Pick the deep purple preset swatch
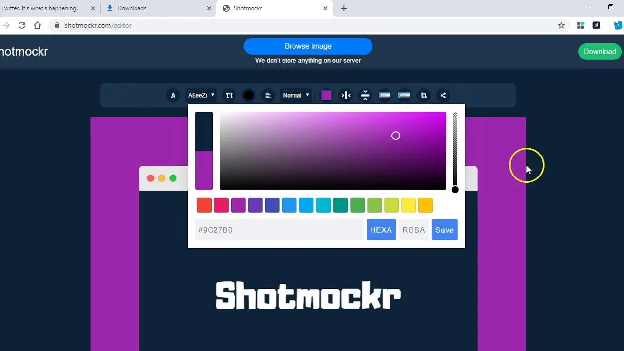 tap(255, 205)
